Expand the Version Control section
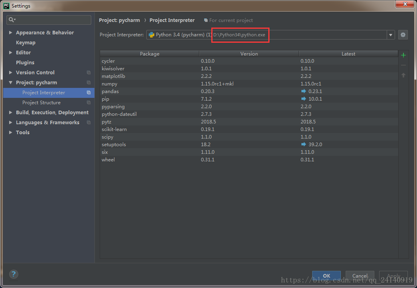Image resolution: width=417 pixels, height=288 pixels. tap(10, 72)
